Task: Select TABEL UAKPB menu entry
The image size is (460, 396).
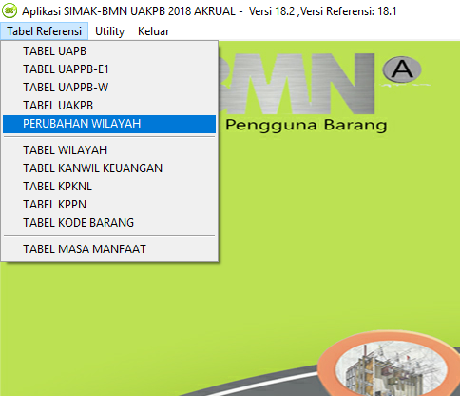Action: pyautogui.click(x=109, y=106)
